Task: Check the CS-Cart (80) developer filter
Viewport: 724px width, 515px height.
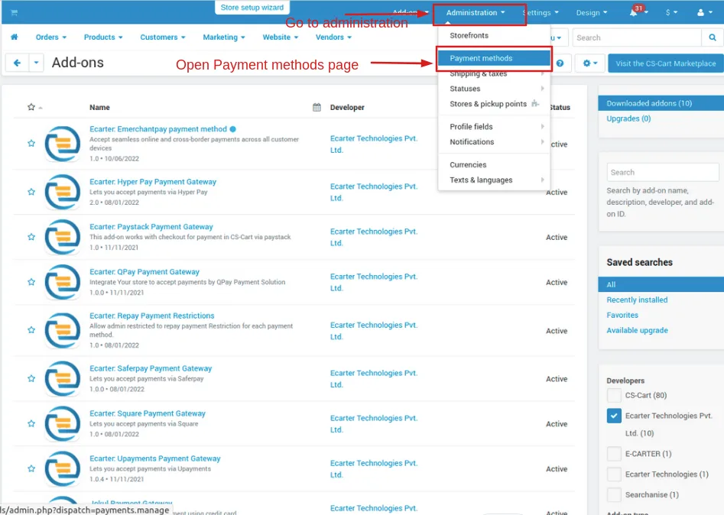Action: pos(614,396)
